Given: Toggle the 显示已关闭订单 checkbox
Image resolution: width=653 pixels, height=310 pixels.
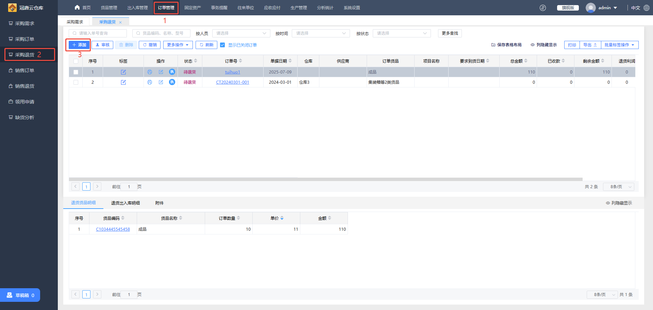Looking at the screenshot, I should coord(222,45).
